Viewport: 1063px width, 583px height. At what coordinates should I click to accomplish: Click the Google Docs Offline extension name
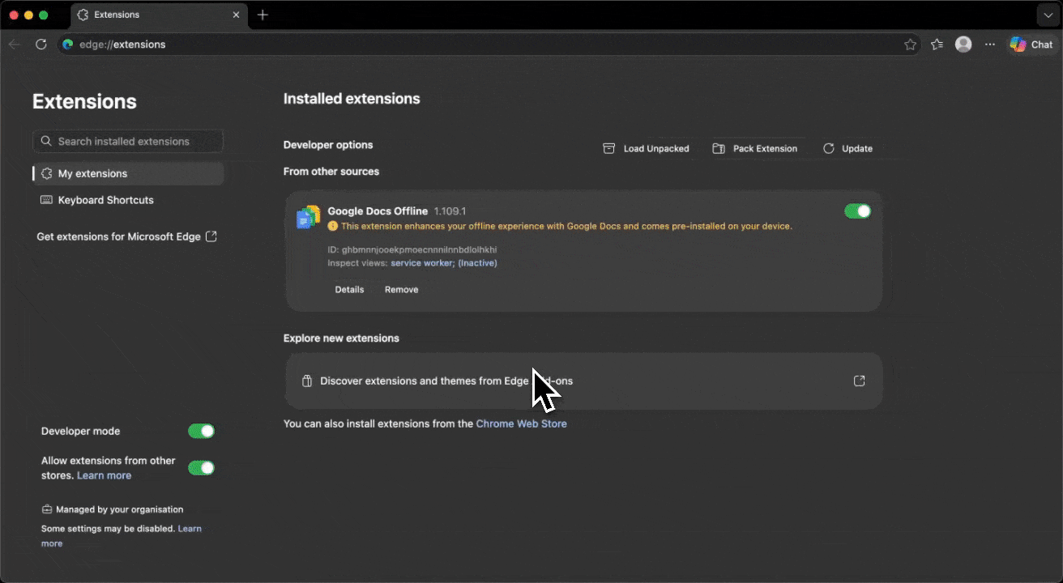tap(378, 211)
